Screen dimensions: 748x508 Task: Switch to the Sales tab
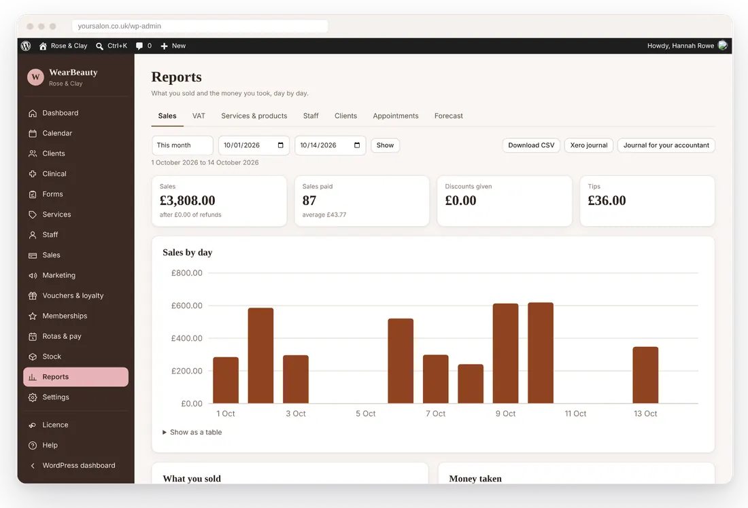tap(167, 116)
